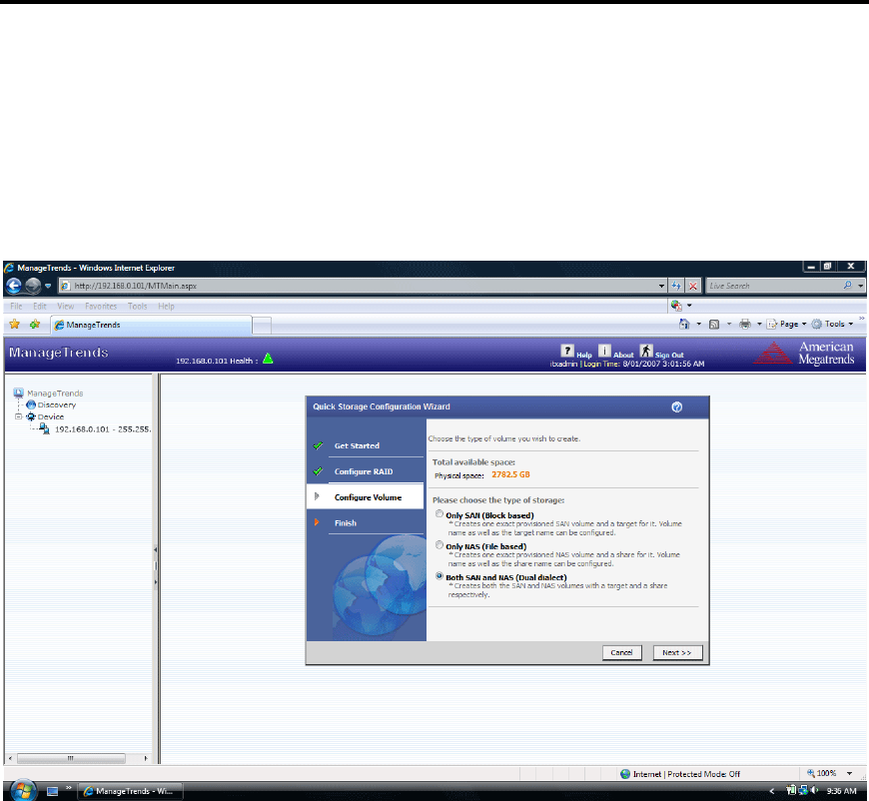Click the Print icon in toolbar

[x=745, y=325]
